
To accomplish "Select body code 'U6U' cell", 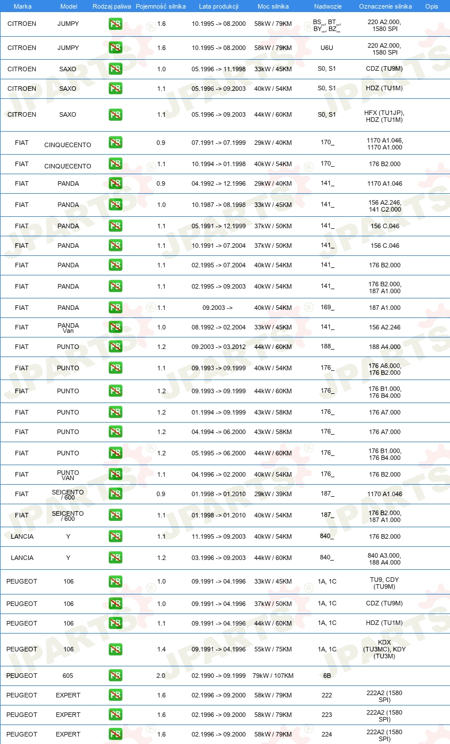I will tap(327, 48).
